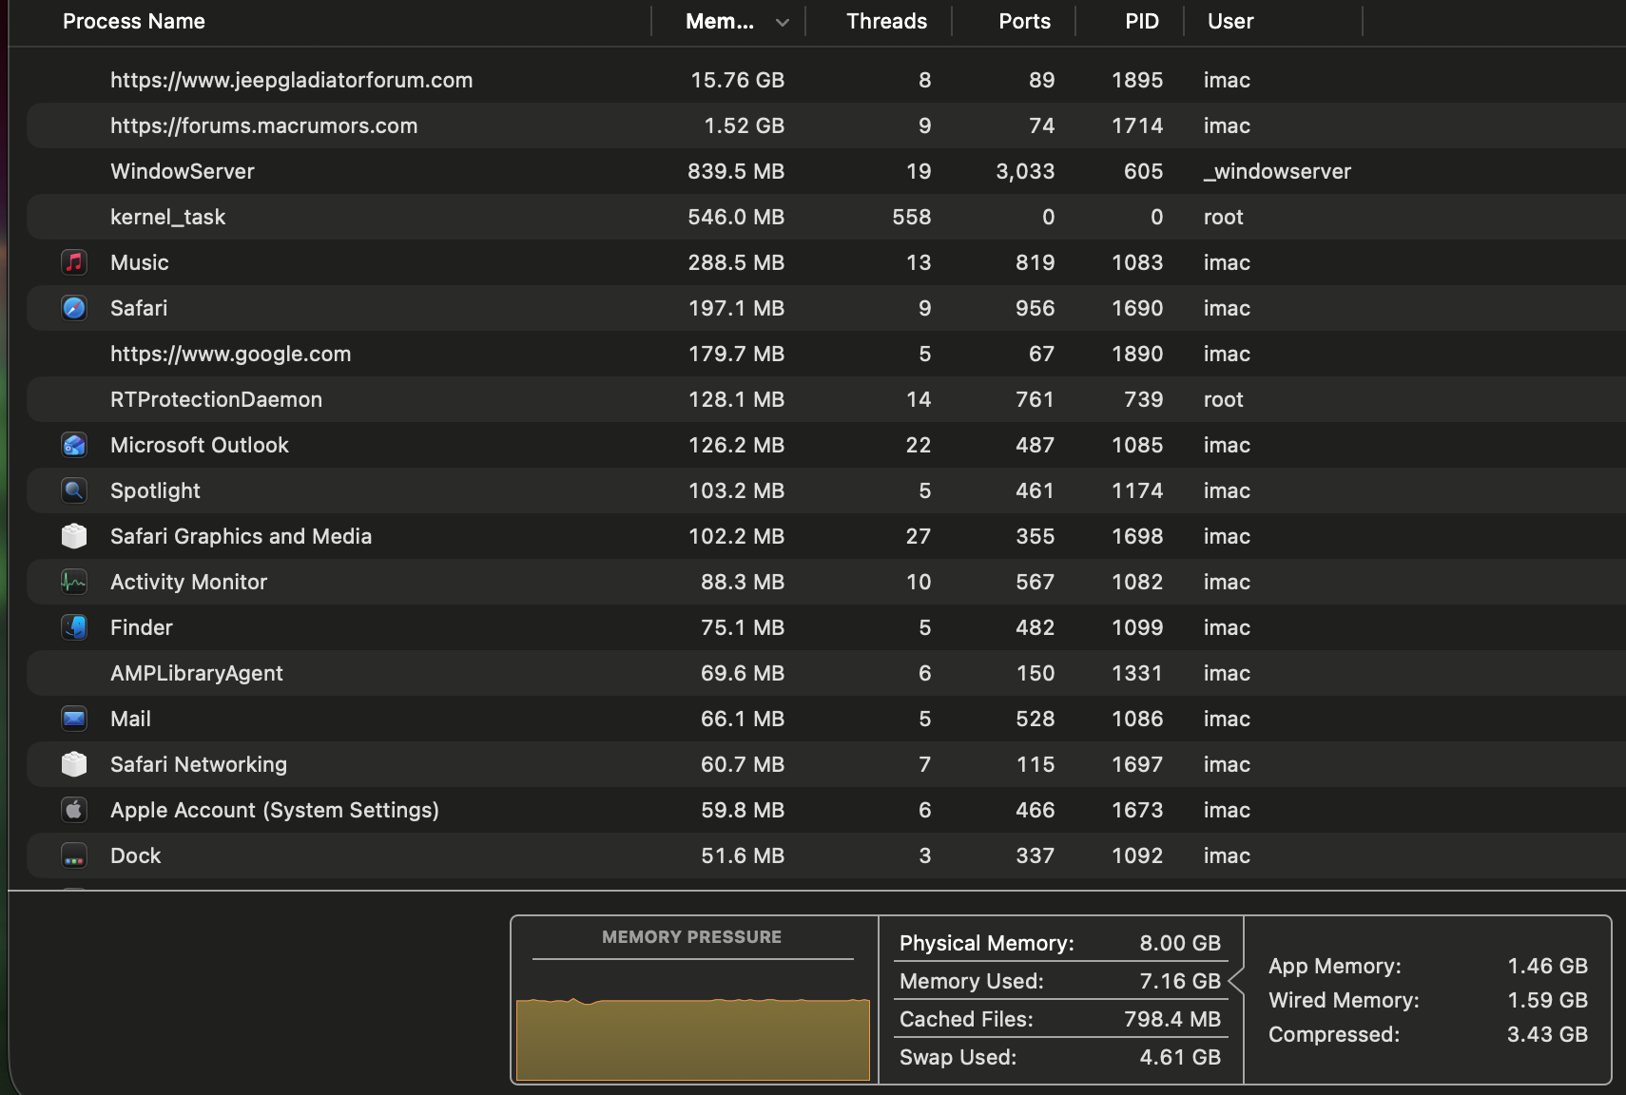1626x1095 pixels.
Task: Select the Safari Graphics and Media name
Action: [x=241, y=536]
